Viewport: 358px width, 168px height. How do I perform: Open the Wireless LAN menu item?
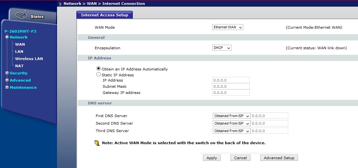29,59
